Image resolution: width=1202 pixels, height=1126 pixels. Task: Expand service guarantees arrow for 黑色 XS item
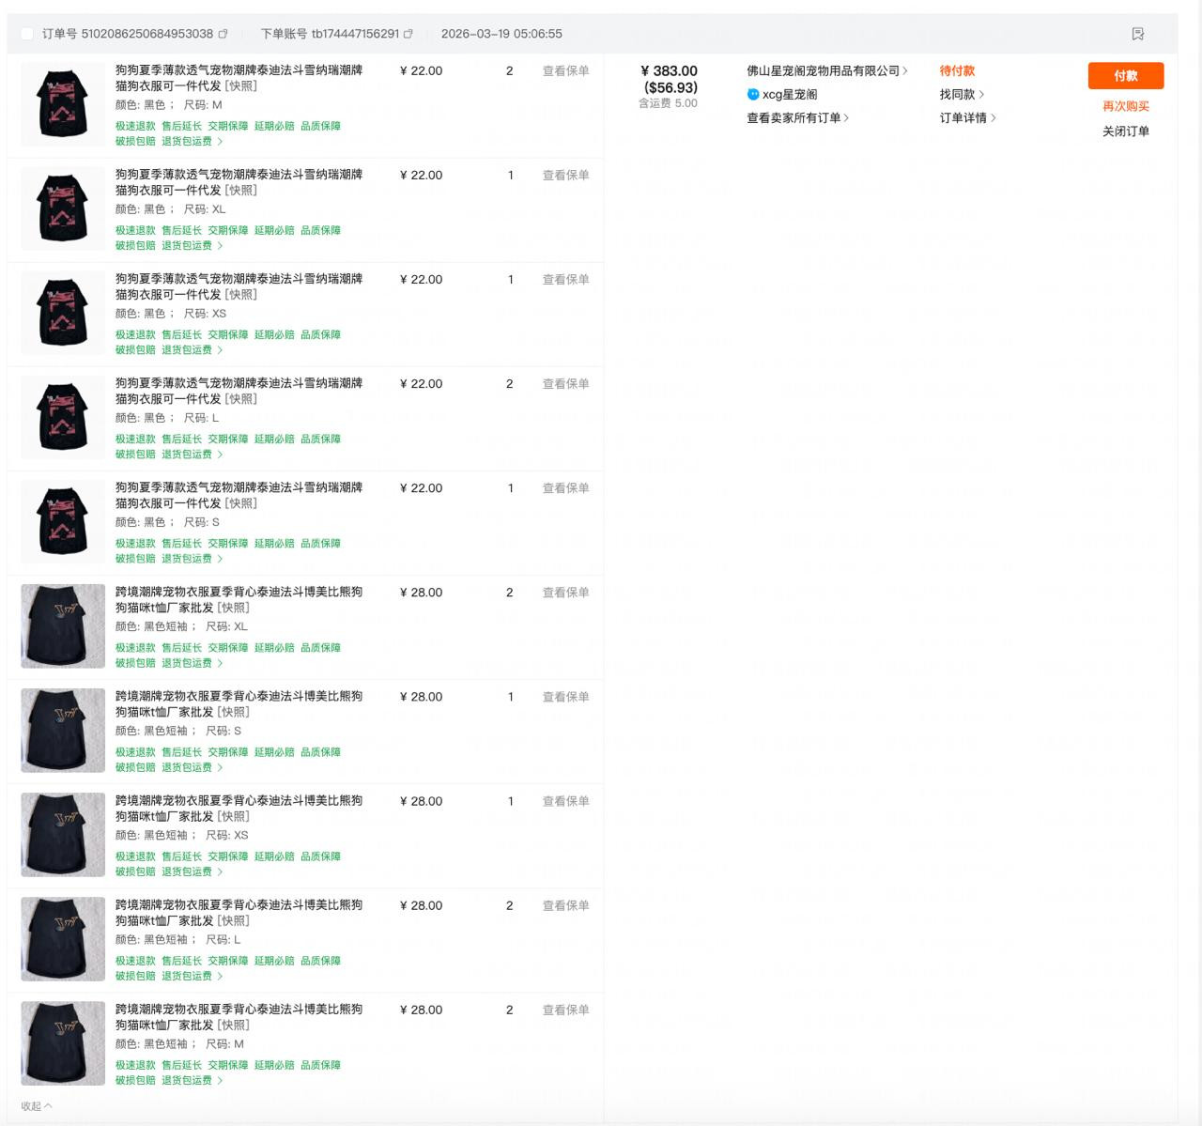221,350
